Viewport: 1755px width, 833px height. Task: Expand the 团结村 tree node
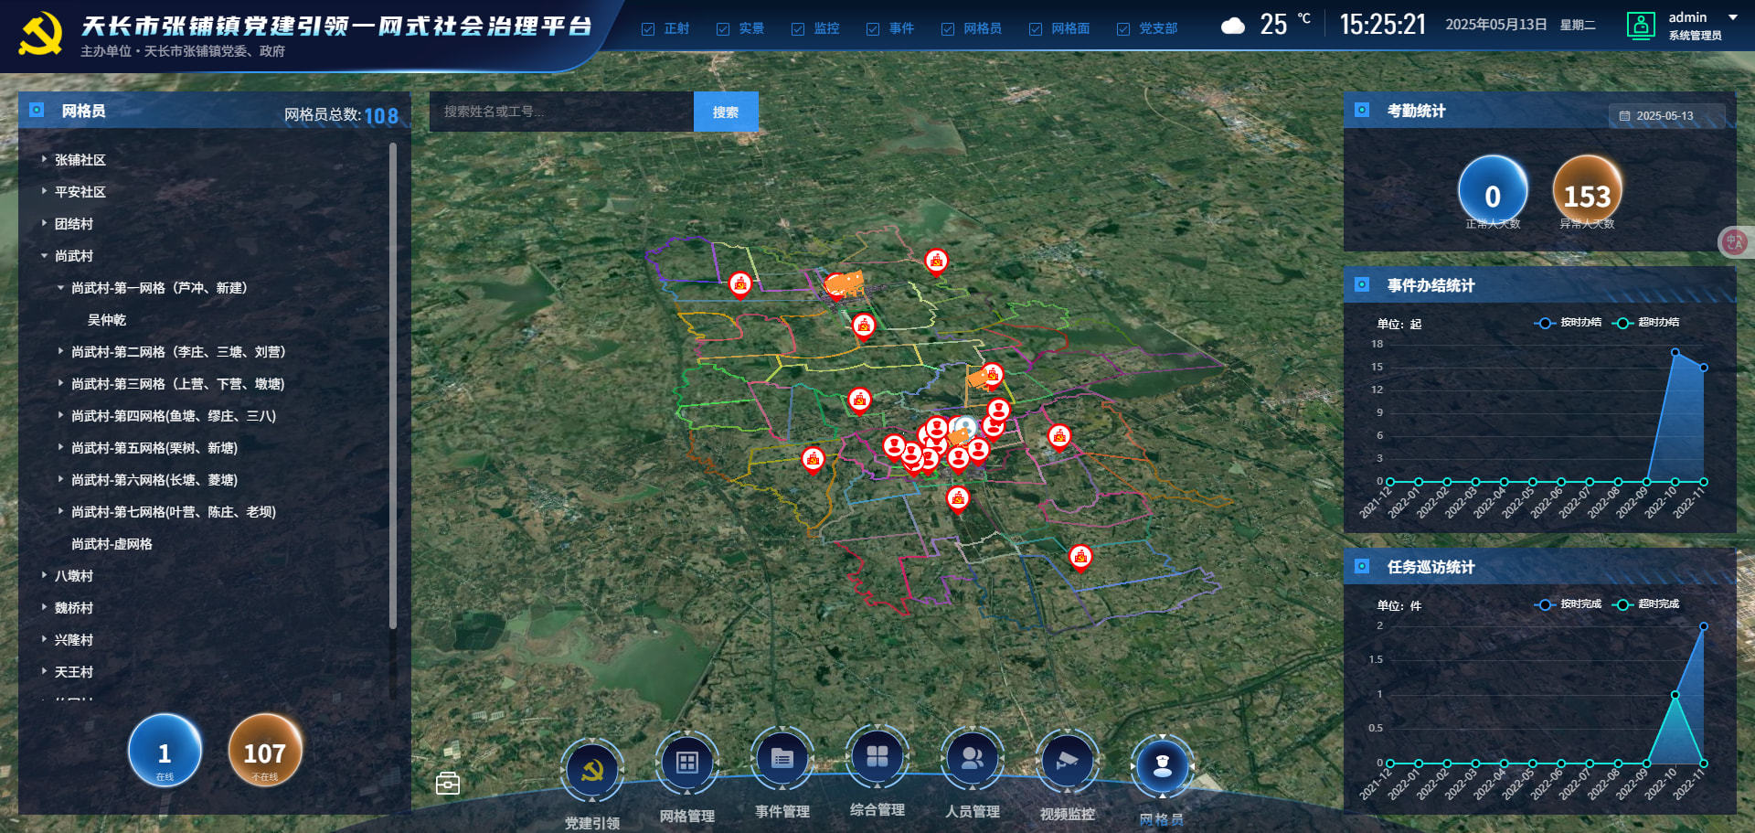(x=44, y=223)
